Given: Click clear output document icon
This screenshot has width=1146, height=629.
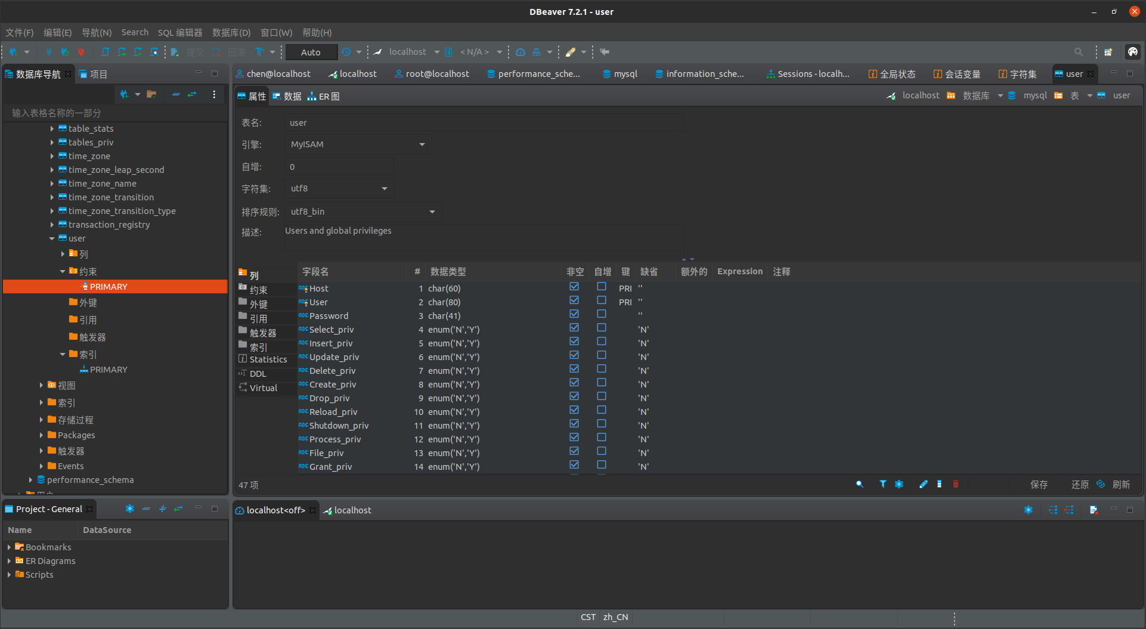Looking at the screenshot, I should [1094, 510].
